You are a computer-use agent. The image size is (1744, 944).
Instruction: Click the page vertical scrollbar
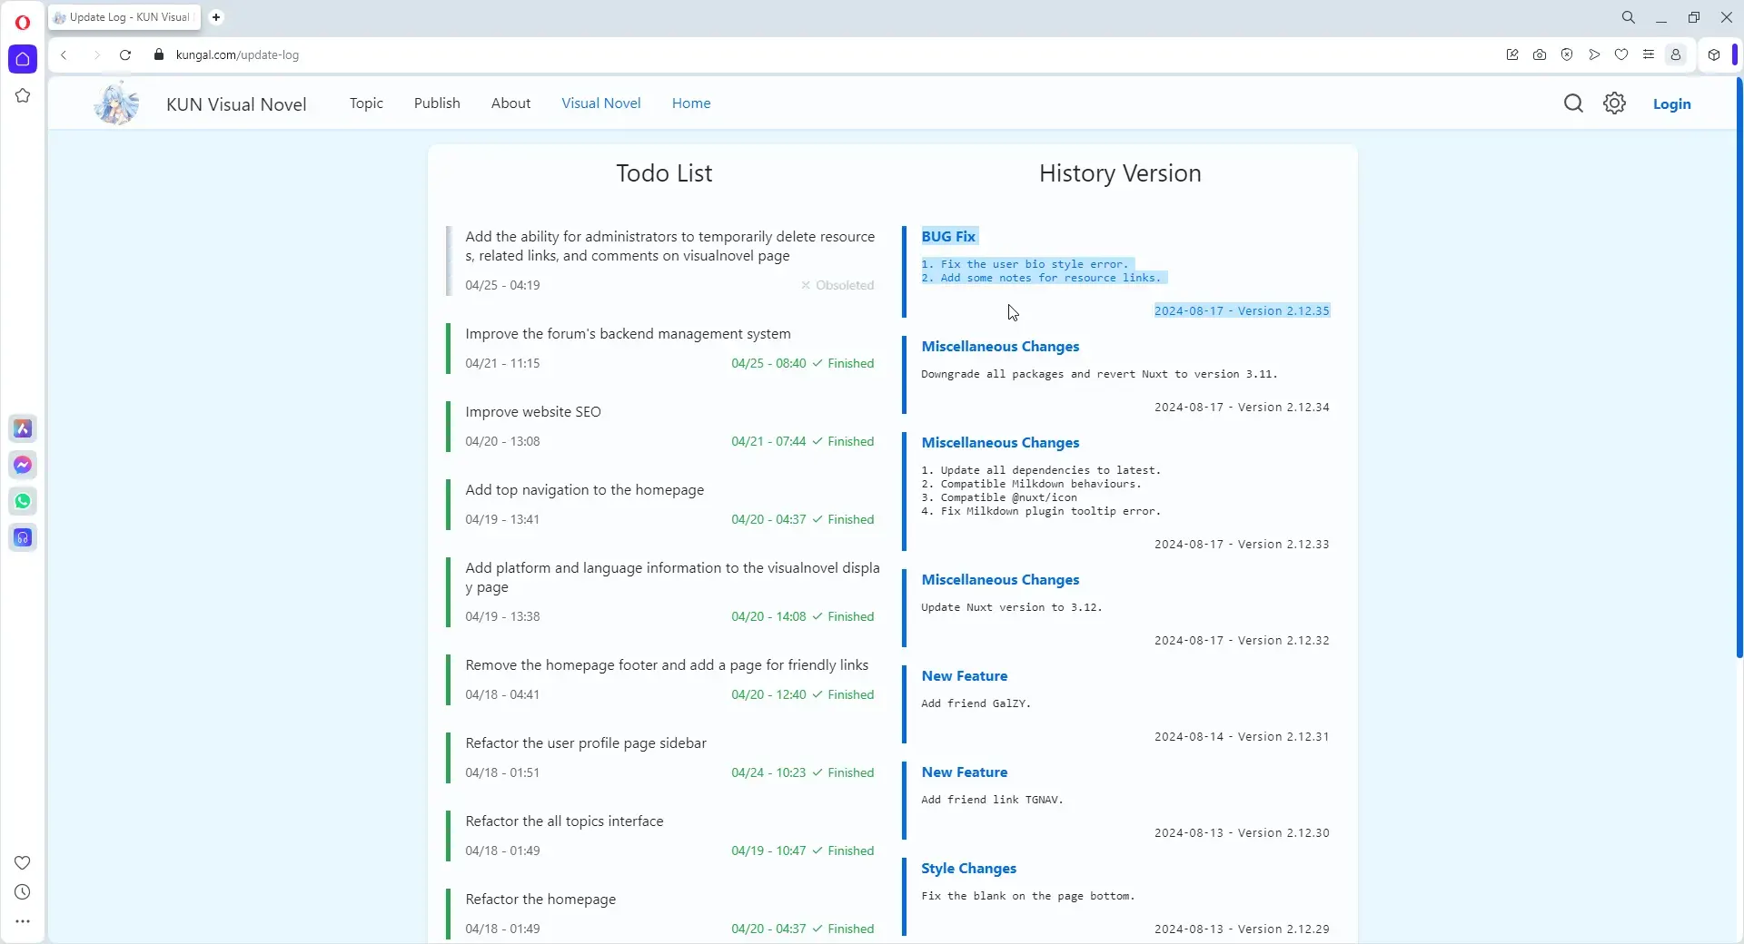(x=1739, y=368)
